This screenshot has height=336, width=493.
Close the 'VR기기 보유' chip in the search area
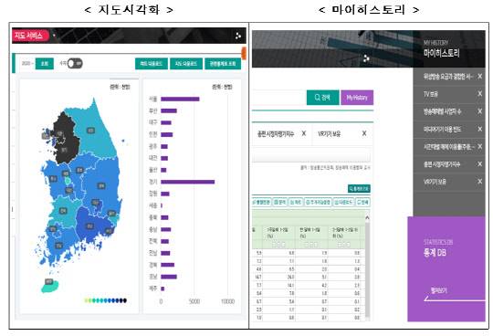364,133
